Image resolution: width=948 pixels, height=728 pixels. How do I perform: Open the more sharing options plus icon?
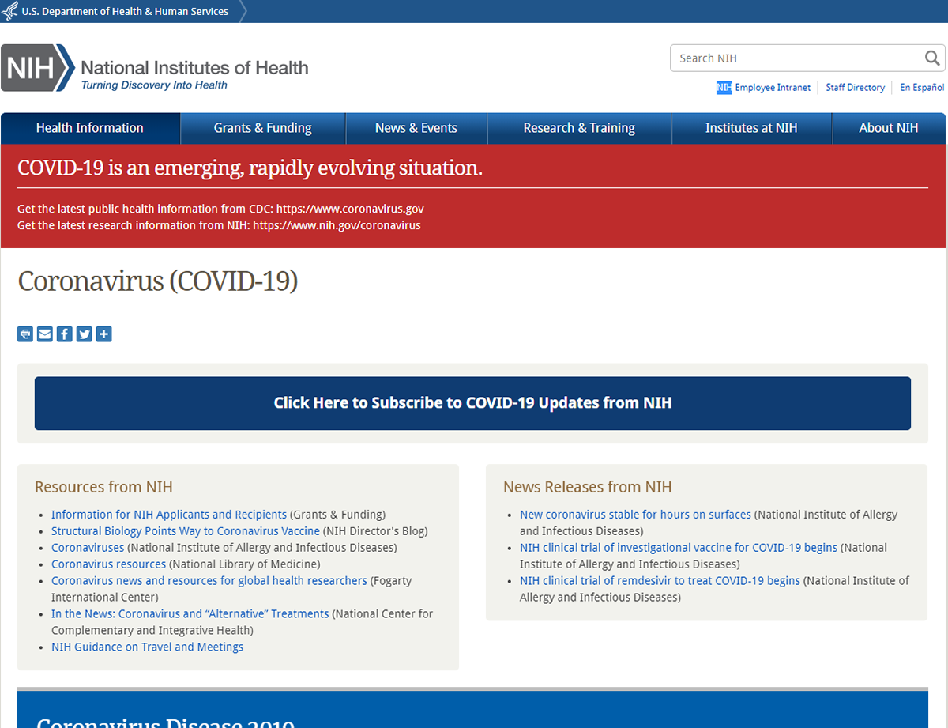tap(103, 334)
